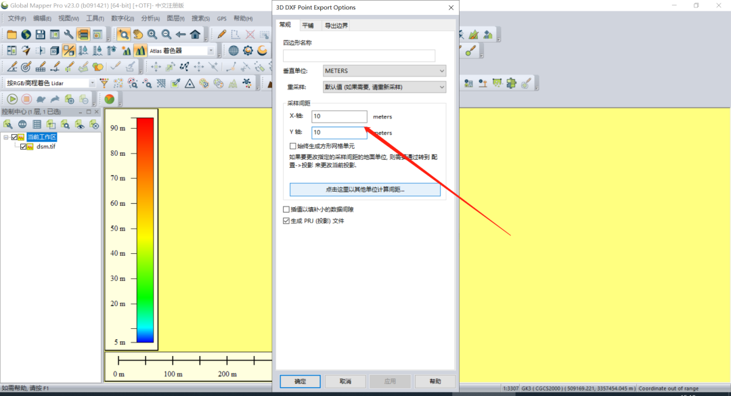Open the 分析(A) menu
The width and height of the screenshot is (731, 396).
click(x=150, y=19)
